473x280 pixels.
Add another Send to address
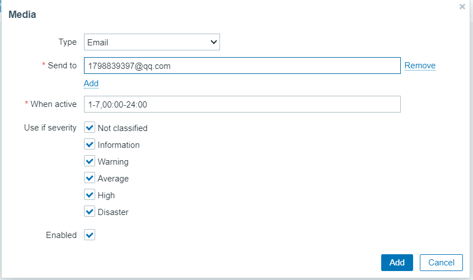tap(91, 83)
